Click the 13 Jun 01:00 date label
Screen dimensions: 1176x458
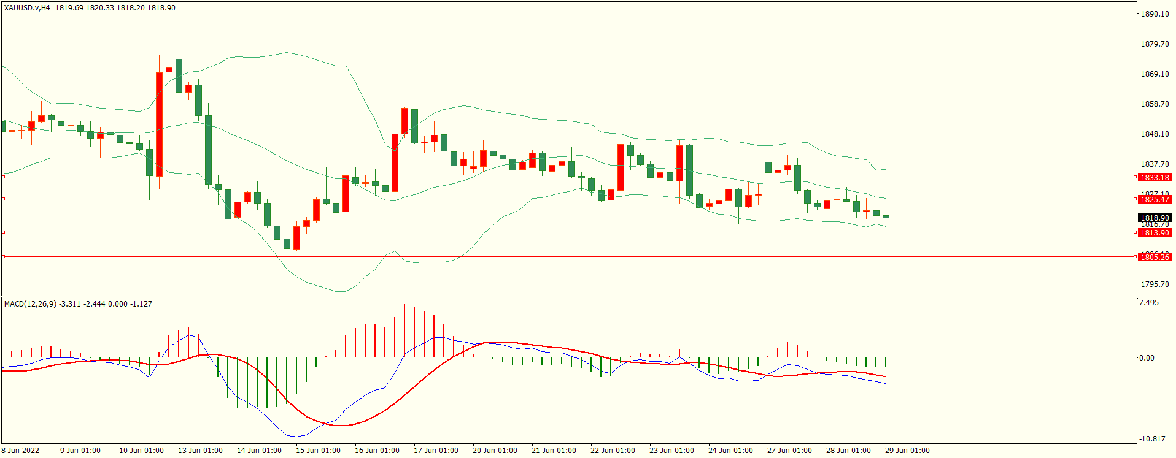point(200,451)
